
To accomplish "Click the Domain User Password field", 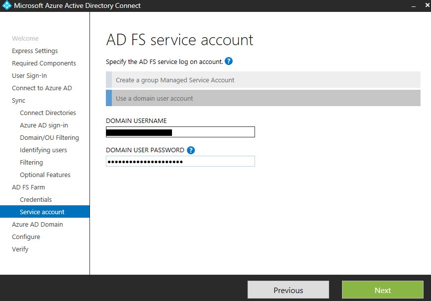I will [x=180, y=162].
